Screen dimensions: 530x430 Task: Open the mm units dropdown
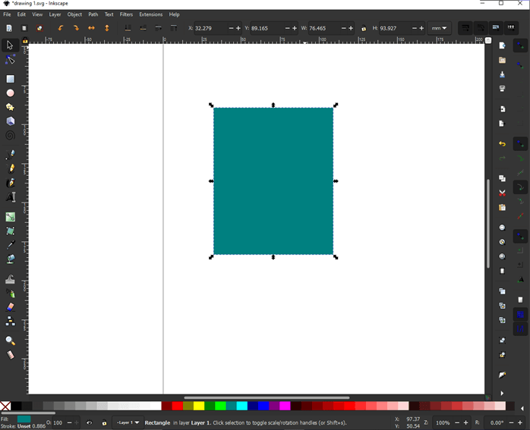(x=440, y=28)
